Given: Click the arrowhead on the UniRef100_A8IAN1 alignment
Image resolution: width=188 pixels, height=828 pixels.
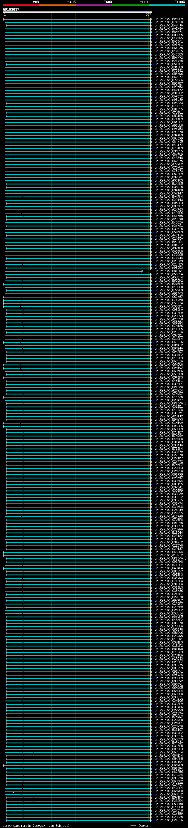Looking at the screenshot, I should click(x=142, y=271).
